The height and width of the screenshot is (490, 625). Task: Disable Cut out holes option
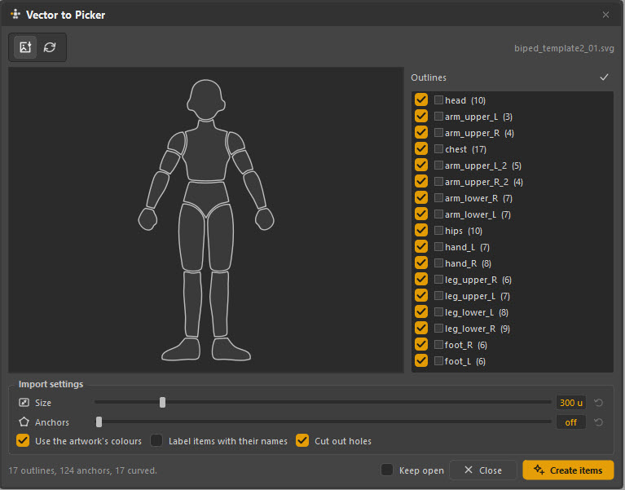(x=302, y=440)
